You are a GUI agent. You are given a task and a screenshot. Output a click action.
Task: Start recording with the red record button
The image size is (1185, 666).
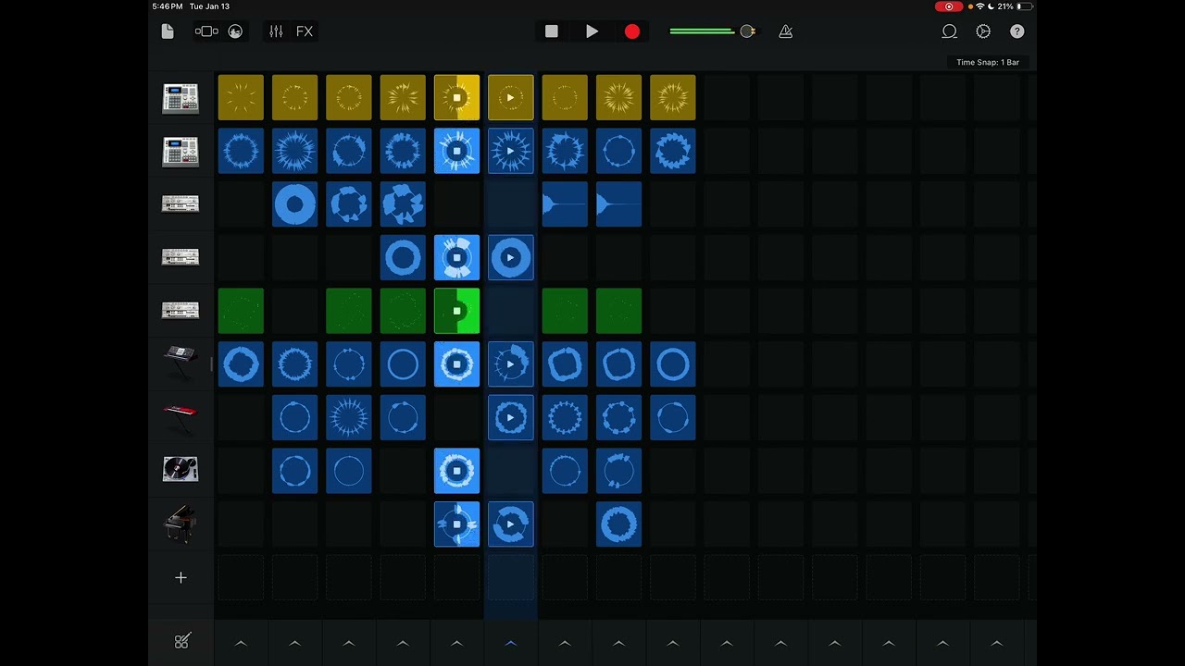pos(632,31)
